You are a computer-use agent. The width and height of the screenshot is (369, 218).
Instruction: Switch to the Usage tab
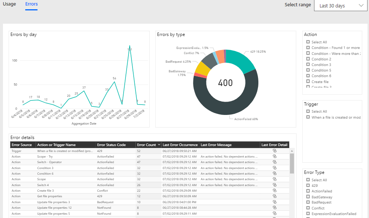pos(9,4)
